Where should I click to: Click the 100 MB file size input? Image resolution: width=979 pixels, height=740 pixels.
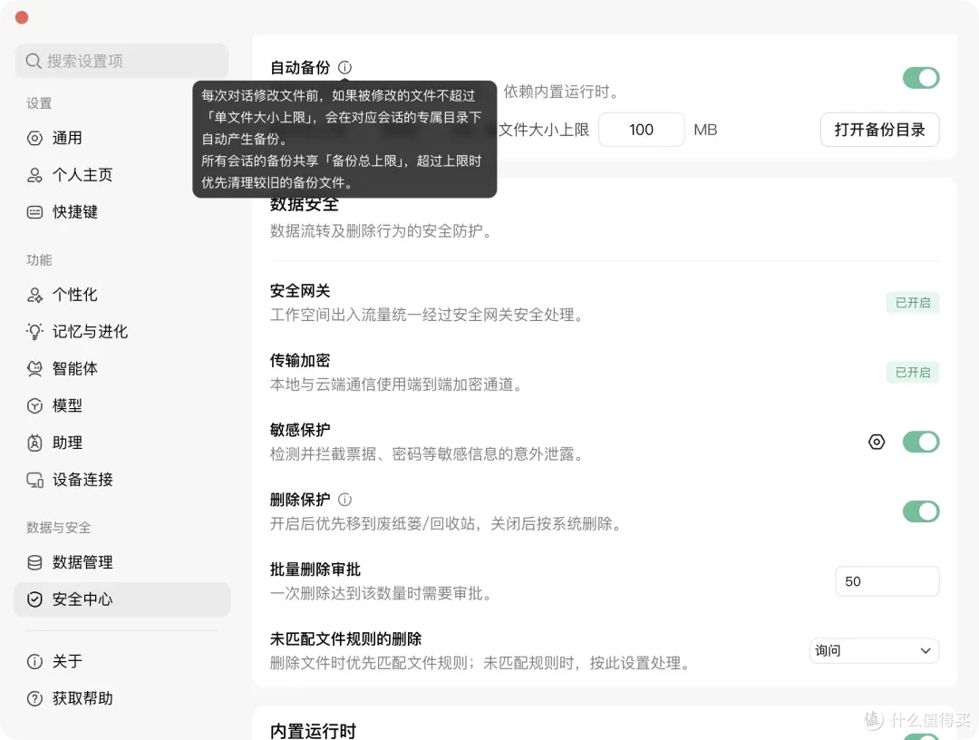coord(641,130)
